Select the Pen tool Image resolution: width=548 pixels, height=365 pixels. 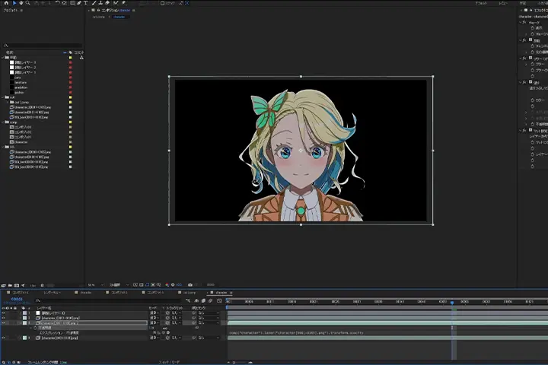click(79, 3)
